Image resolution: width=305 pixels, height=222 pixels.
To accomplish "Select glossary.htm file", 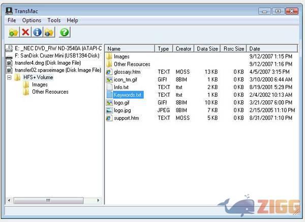I will [x=127, y=72].
